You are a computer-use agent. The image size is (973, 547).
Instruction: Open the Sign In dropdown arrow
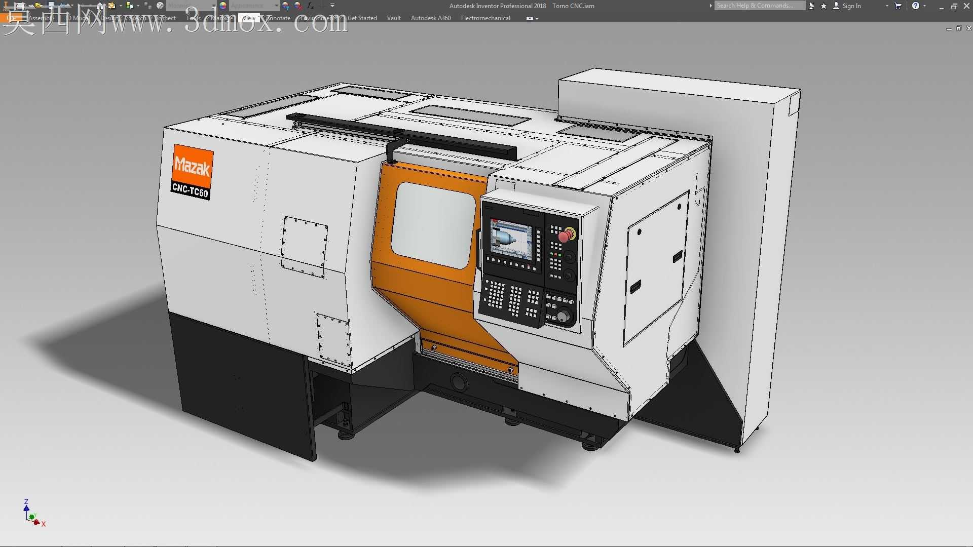tap(887, 6)
